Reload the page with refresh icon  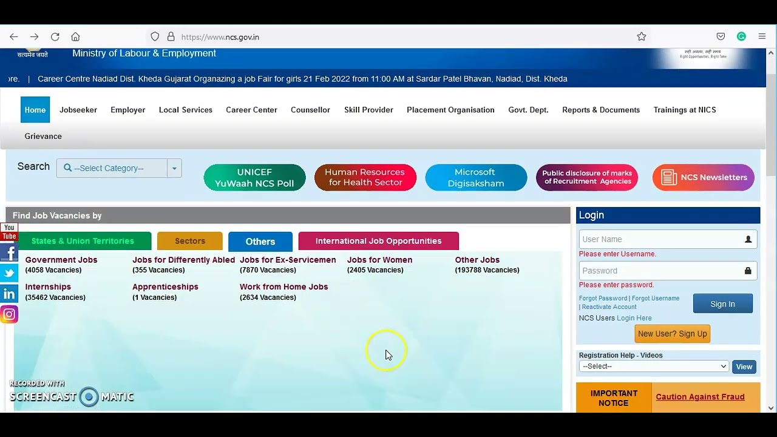click(x=55, y=37)
